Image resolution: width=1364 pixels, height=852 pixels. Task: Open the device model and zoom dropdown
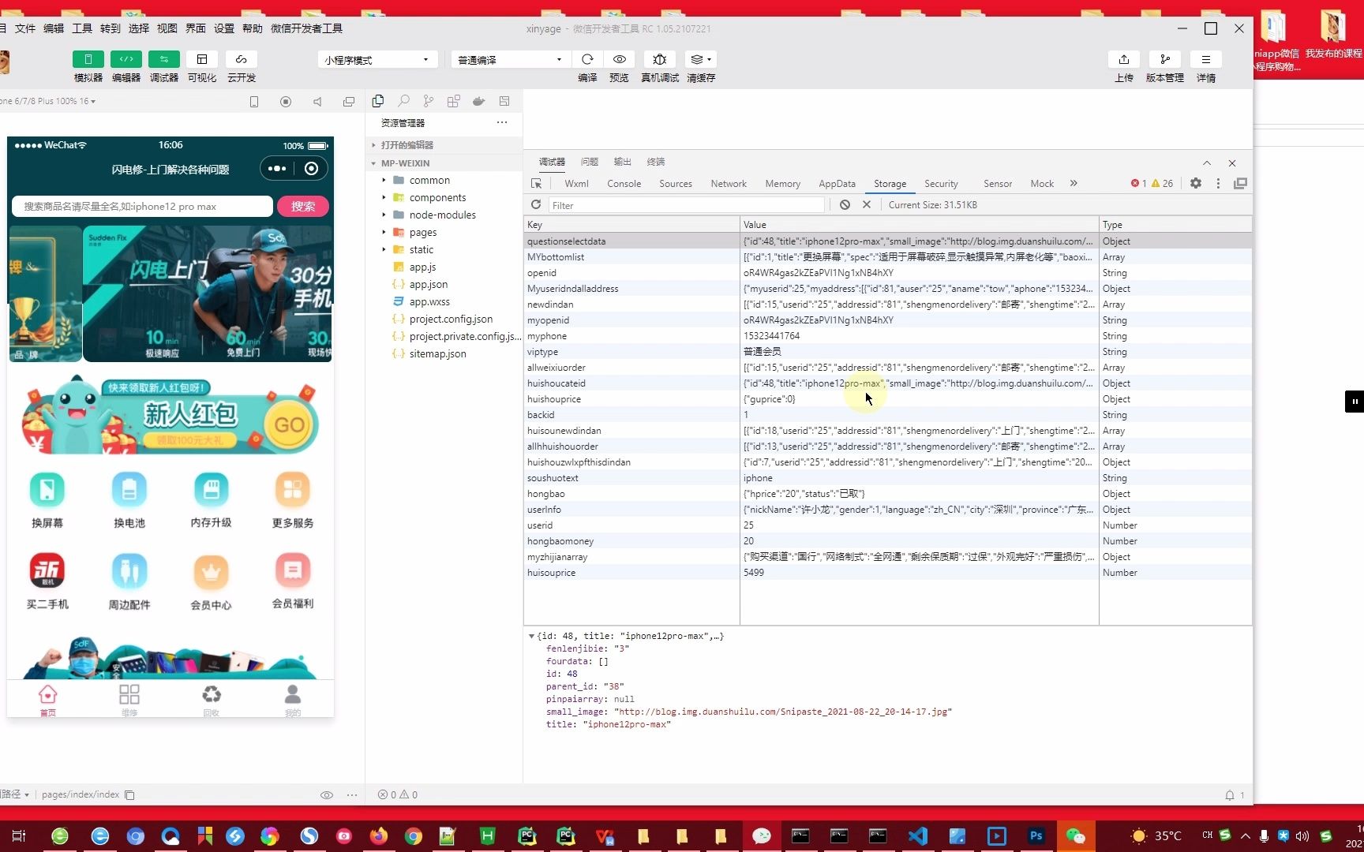(49, 101)
